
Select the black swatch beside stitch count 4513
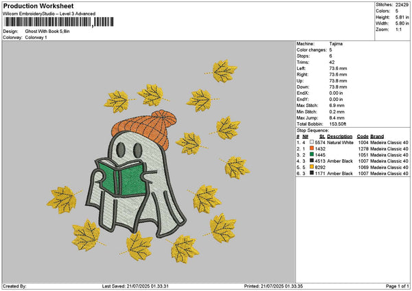312,161
